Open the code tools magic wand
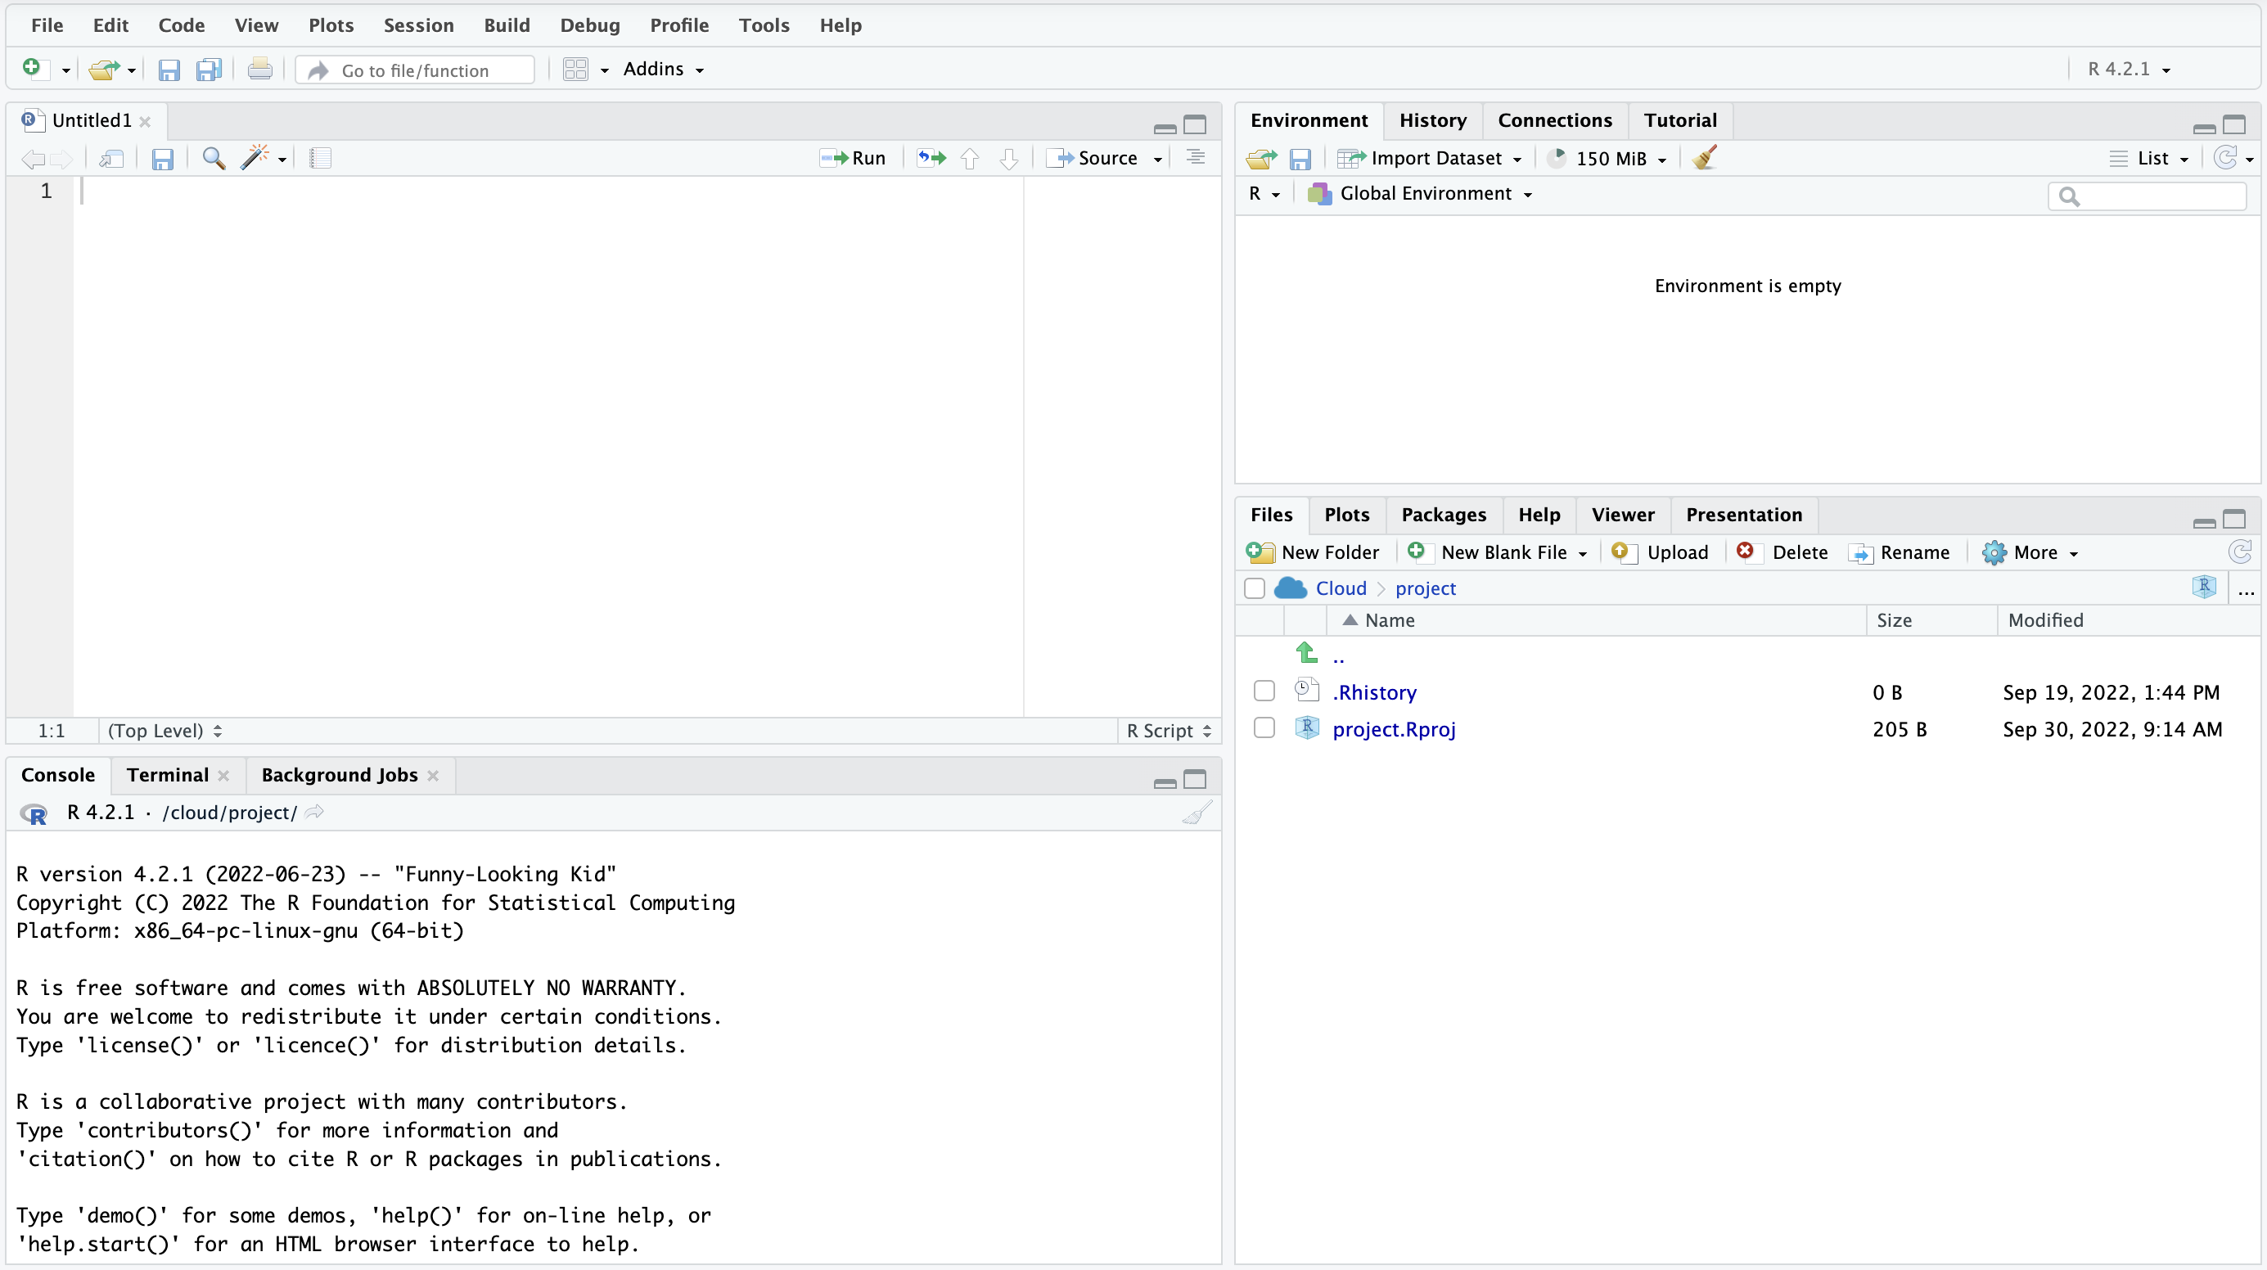This screenshot has height=1270, width=2267. [x=255, y=159]
